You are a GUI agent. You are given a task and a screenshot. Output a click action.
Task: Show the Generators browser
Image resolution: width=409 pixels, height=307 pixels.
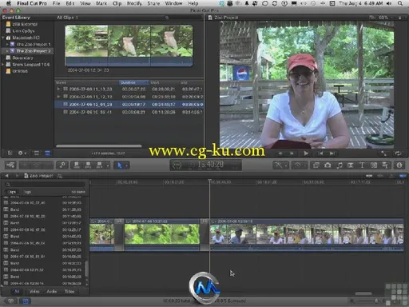coord(374,165)
